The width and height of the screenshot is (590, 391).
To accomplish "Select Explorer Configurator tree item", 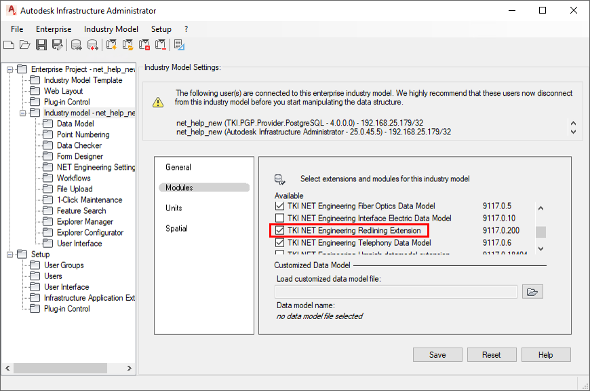I will point(90,233).
